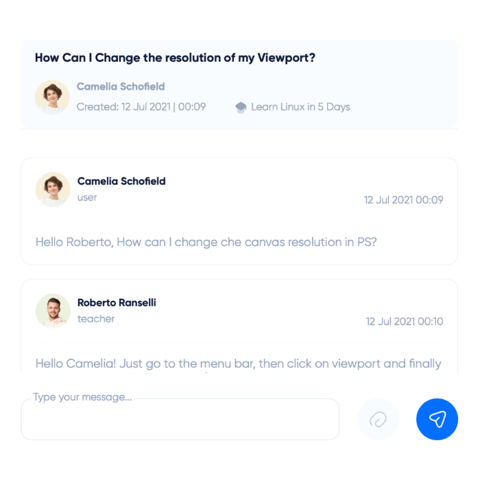Image resolution: width=480 pixels, height=480 pixels.
Task: Click the 'Type your message...' placeholder label
Action: point(82,398)
